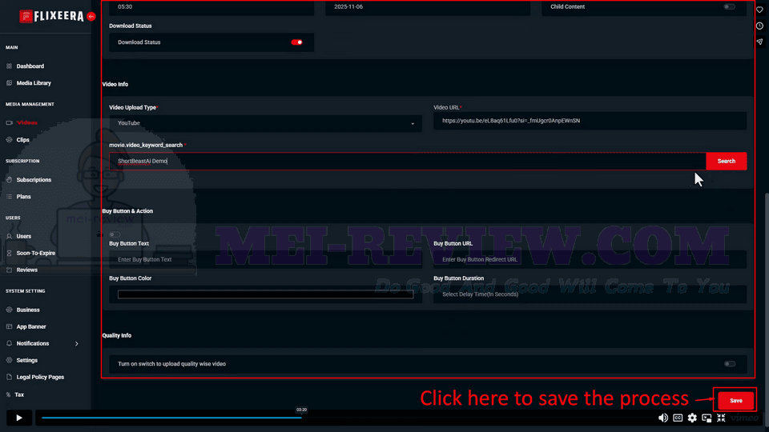Screen dimensions: 769x432
Task: Enable the Child Content switch
Action: (729, 7)
